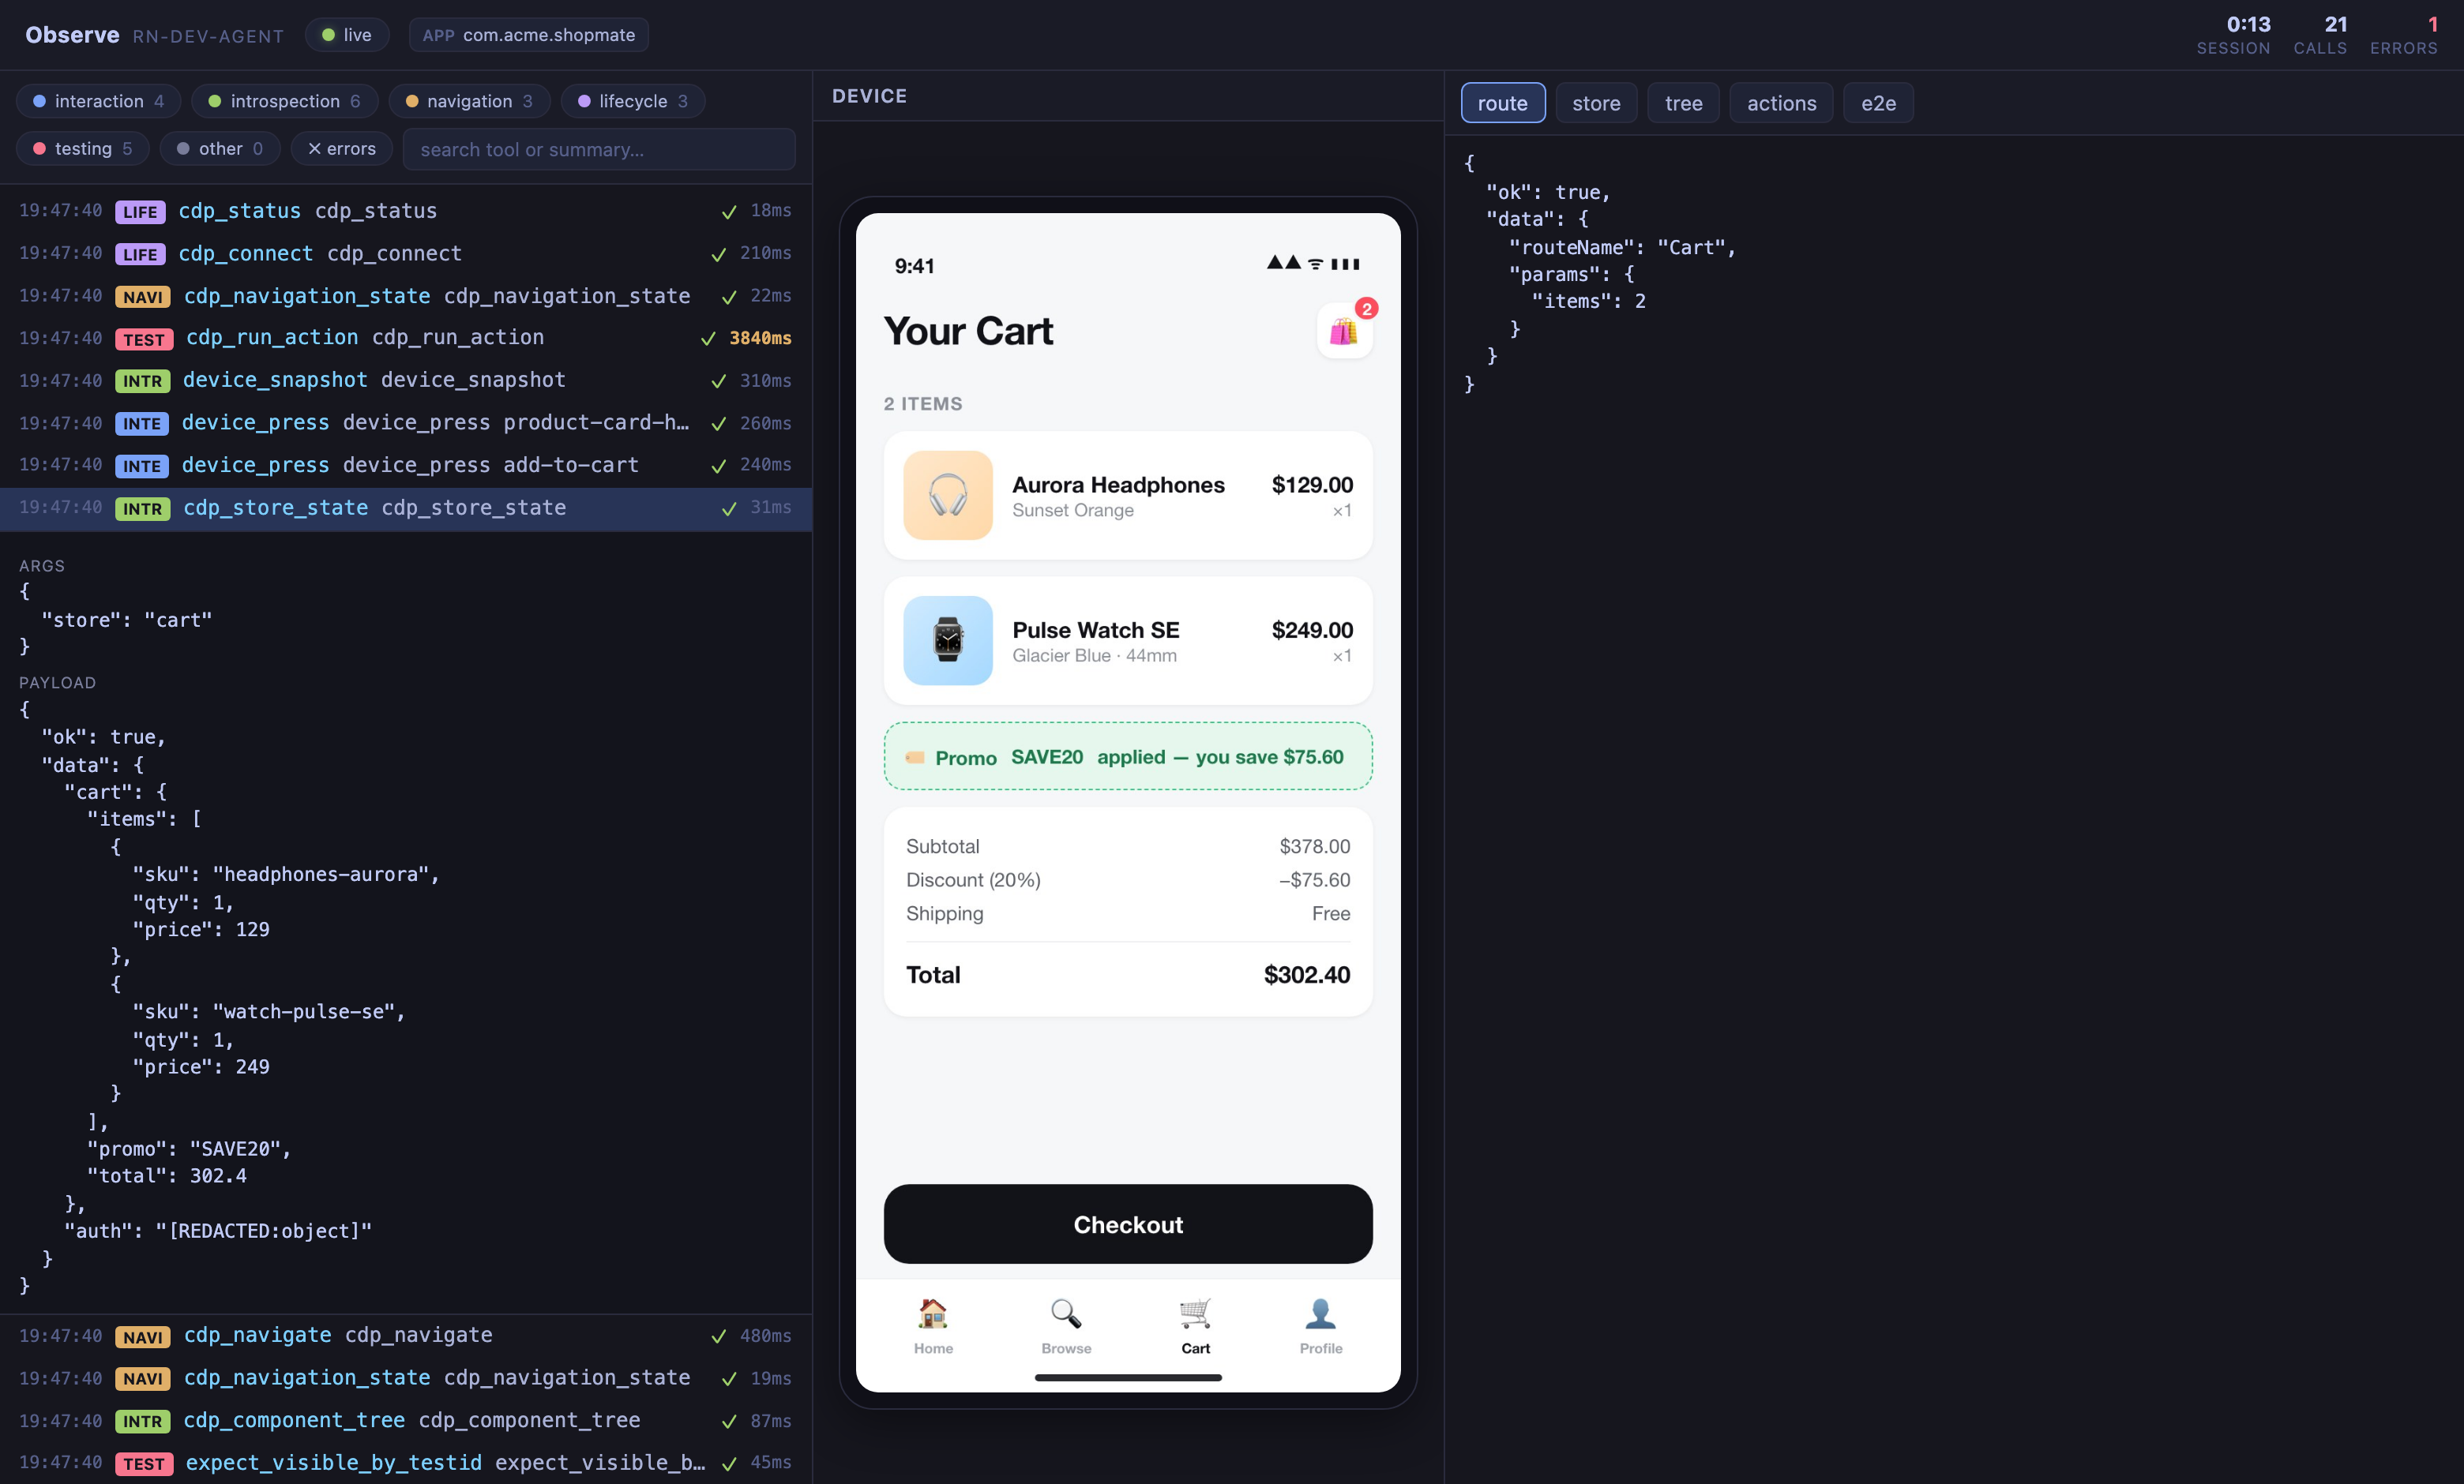Toggle the lifecycle filter chip

pyautogui.click(x=633, y=101)
